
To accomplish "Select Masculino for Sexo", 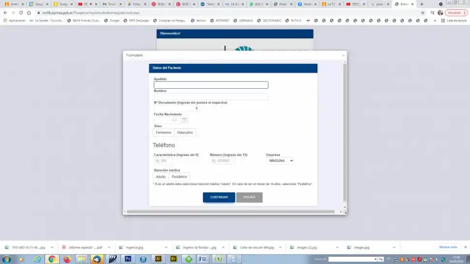I will pyautogui.click(x=185, y=132).
